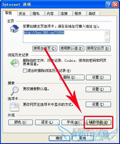Click the homepage box scroll down arrow

[107, 40]
